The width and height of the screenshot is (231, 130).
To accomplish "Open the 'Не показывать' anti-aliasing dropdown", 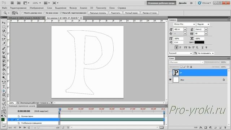I will pyautogui.click(x=206, y=53).
